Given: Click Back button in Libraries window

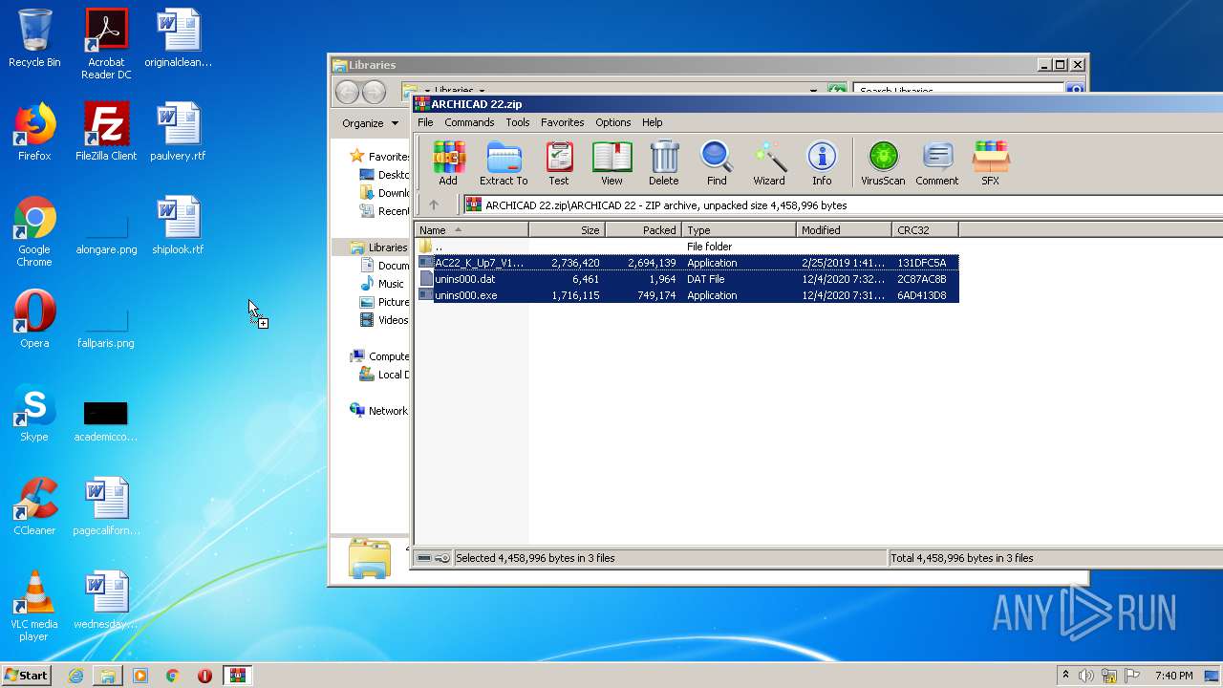Looking at the screenshot, I should click(347, 92).
